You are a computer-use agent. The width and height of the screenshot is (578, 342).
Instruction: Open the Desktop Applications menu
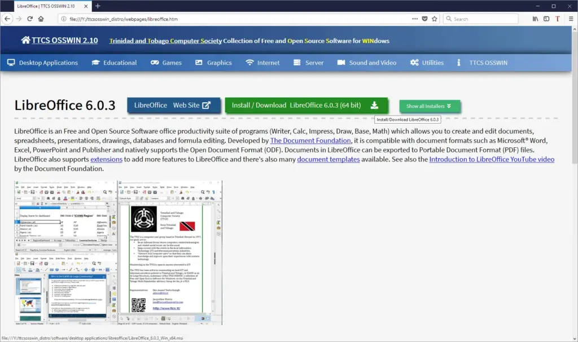(42, 63)
